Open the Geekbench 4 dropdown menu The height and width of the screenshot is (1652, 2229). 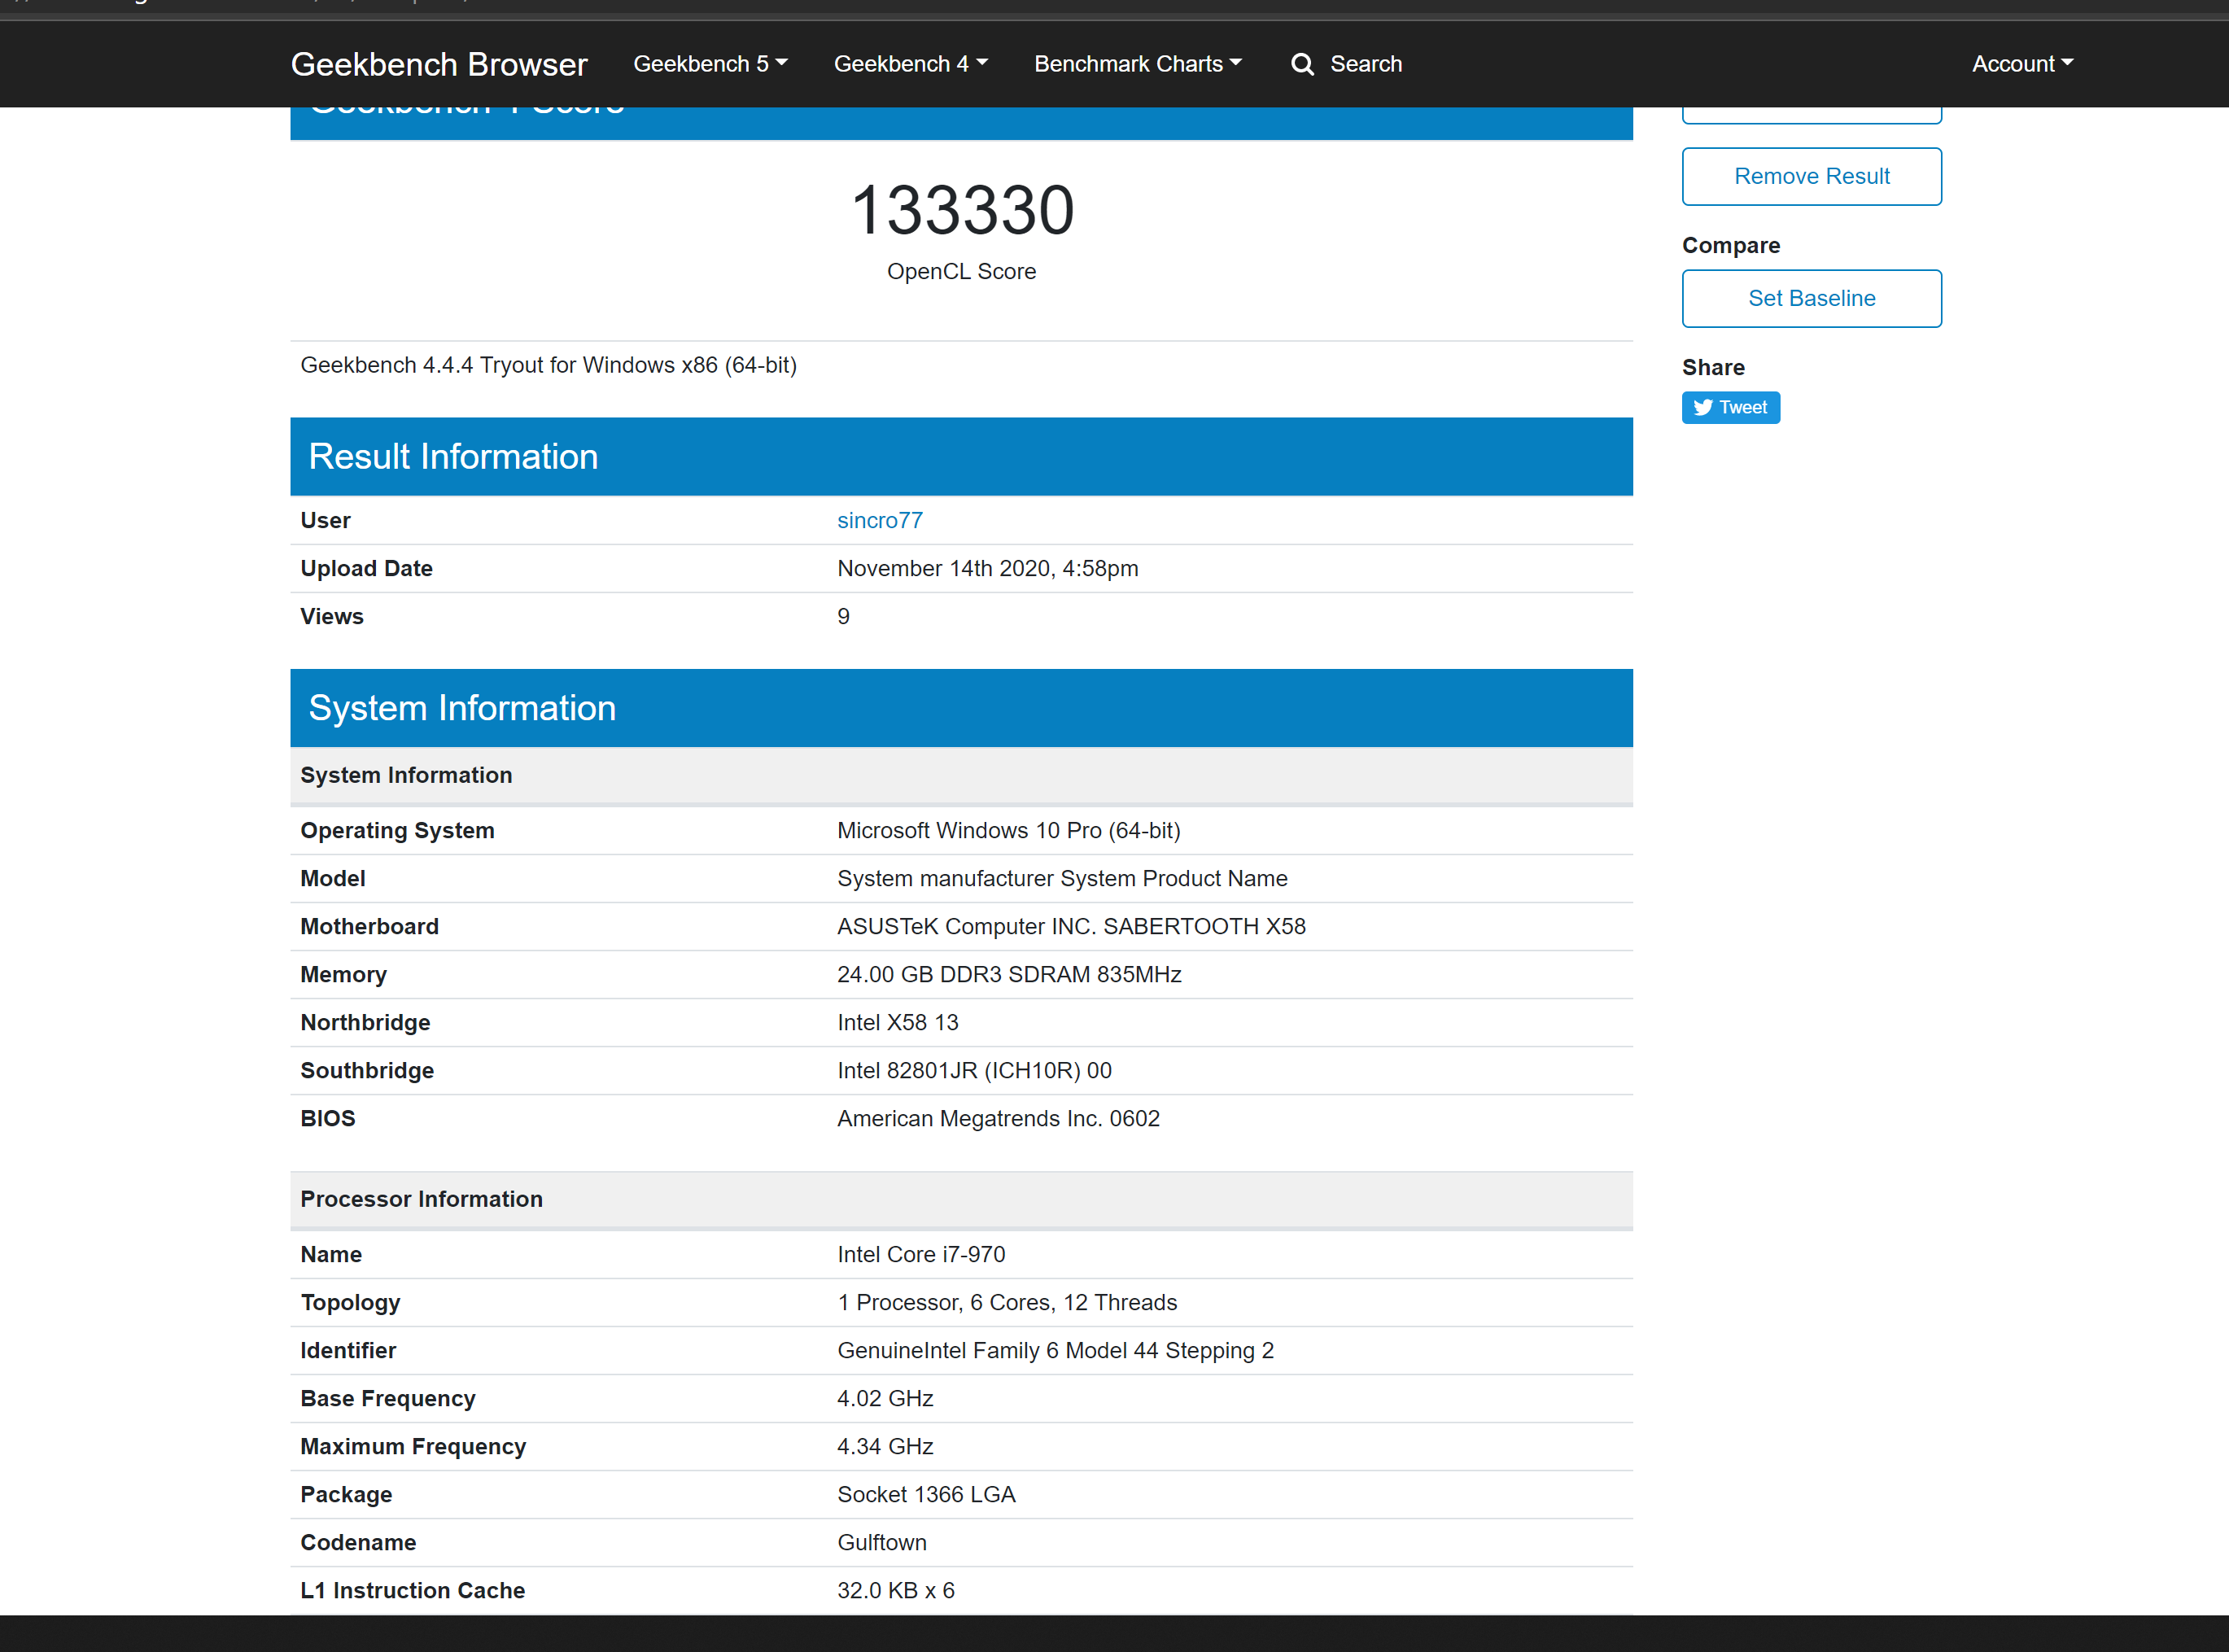(x=911, y=64)
